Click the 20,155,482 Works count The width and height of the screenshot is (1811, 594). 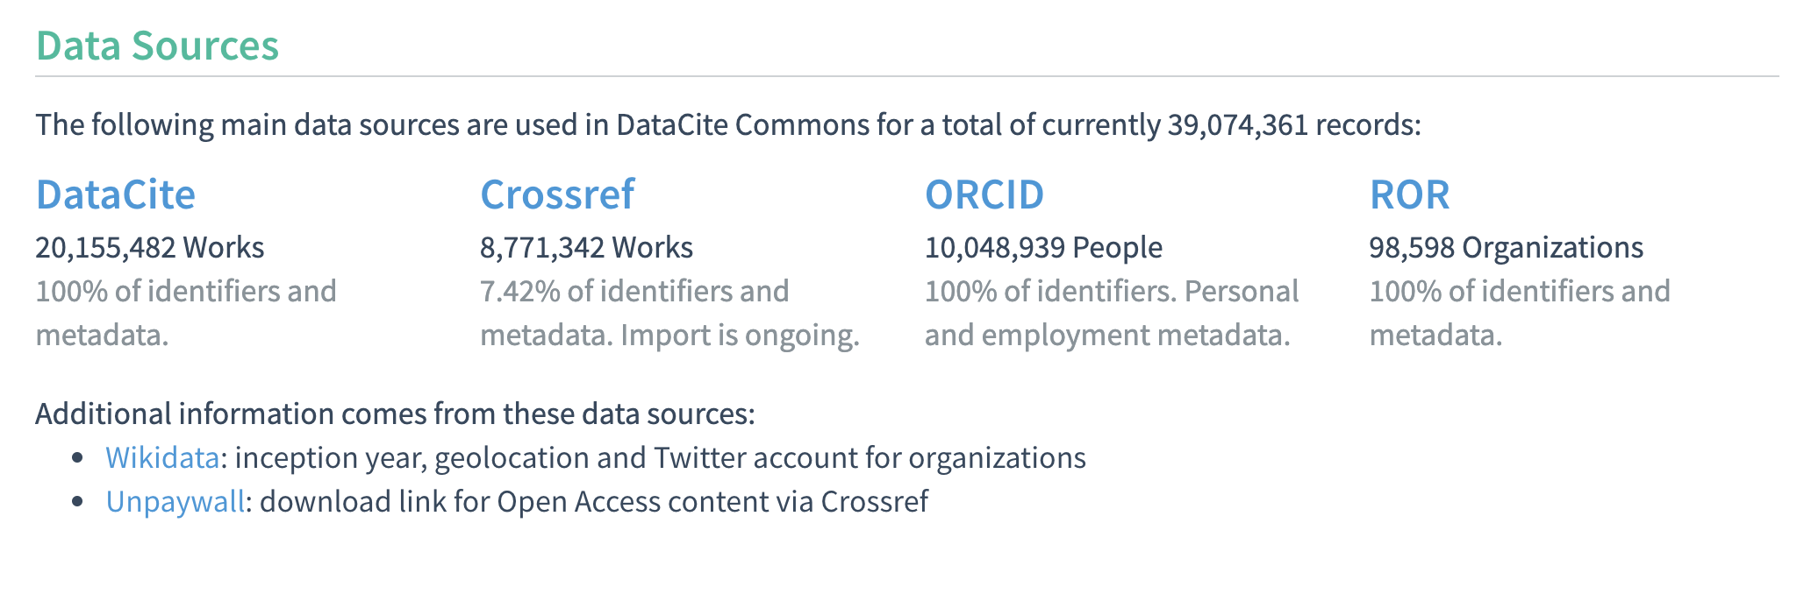(x=150, y=248)
